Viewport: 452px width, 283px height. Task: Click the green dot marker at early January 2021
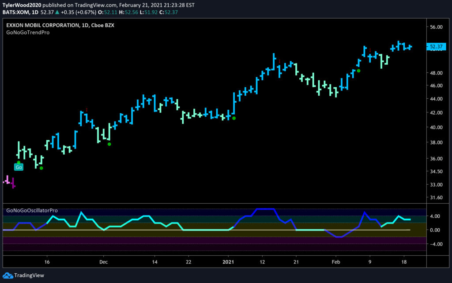(x=234, y=118)
